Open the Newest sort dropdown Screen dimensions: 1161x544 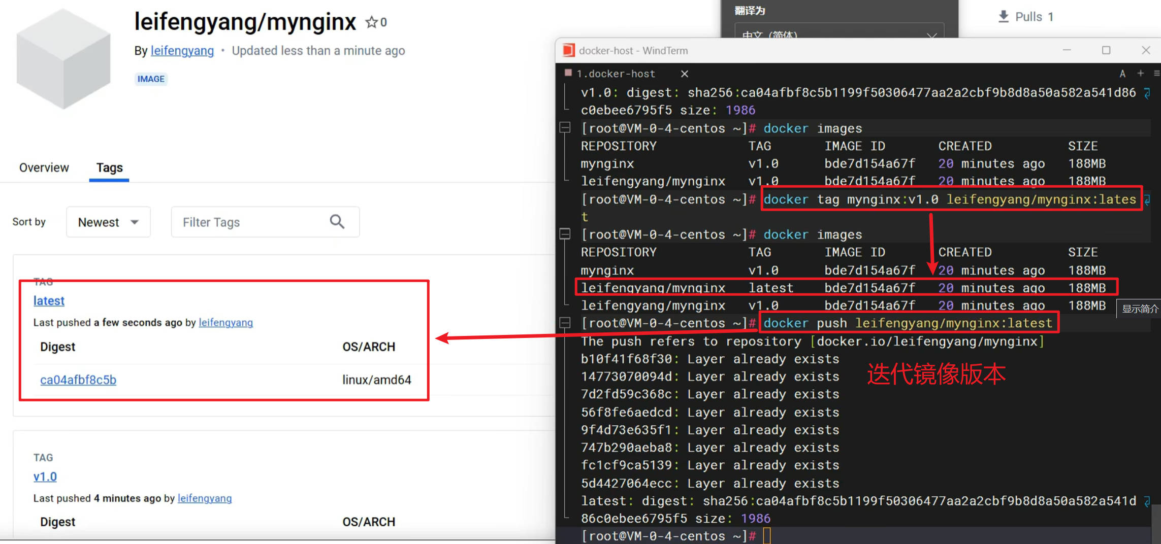(108, 222)
